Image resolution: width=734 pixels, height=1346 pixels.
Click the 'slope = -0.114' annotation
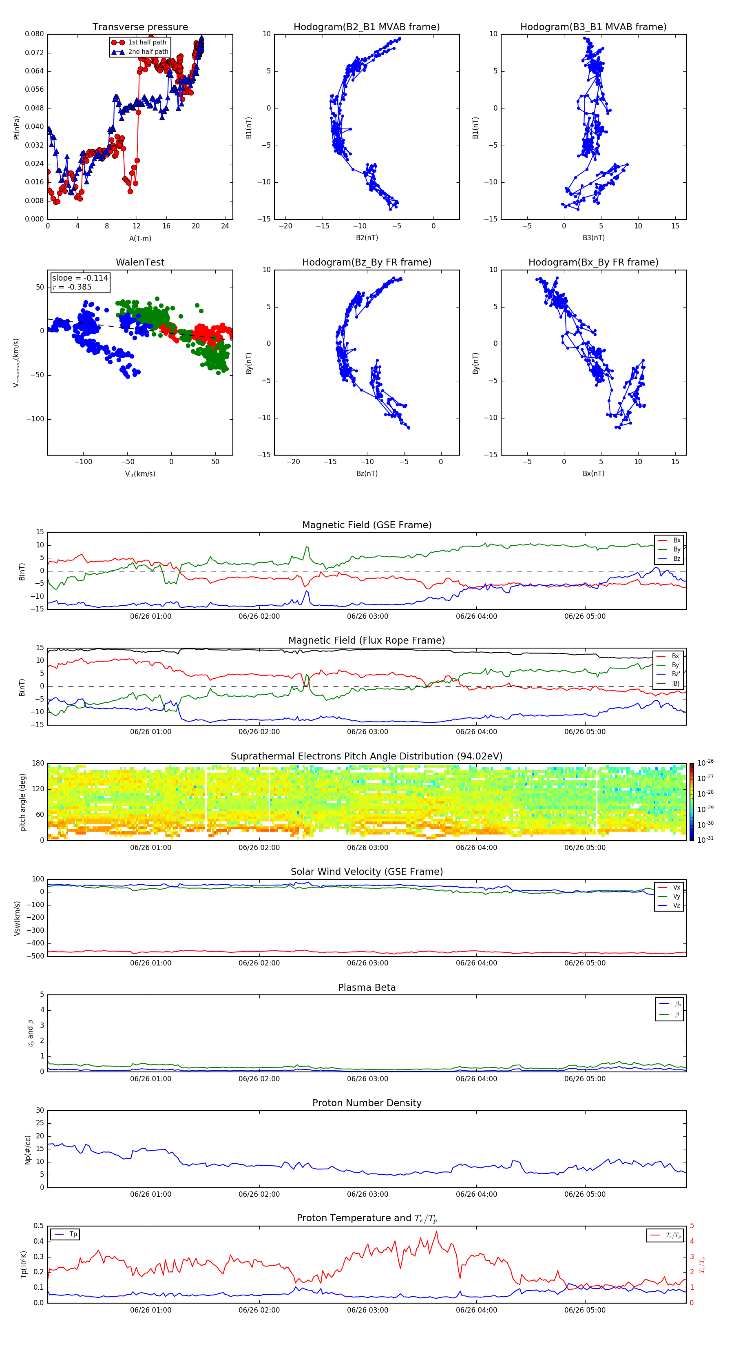pyautogui.click(x=80, y=278)
